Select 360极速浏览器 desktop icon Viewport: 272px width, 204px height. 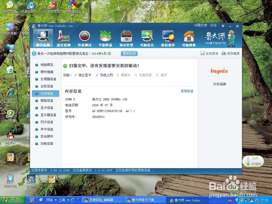click(72, 8)
